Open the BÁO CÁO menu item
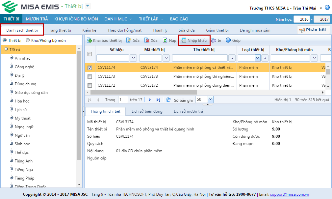The height and width of the screenshot is (199, 332). pos(179,19)
